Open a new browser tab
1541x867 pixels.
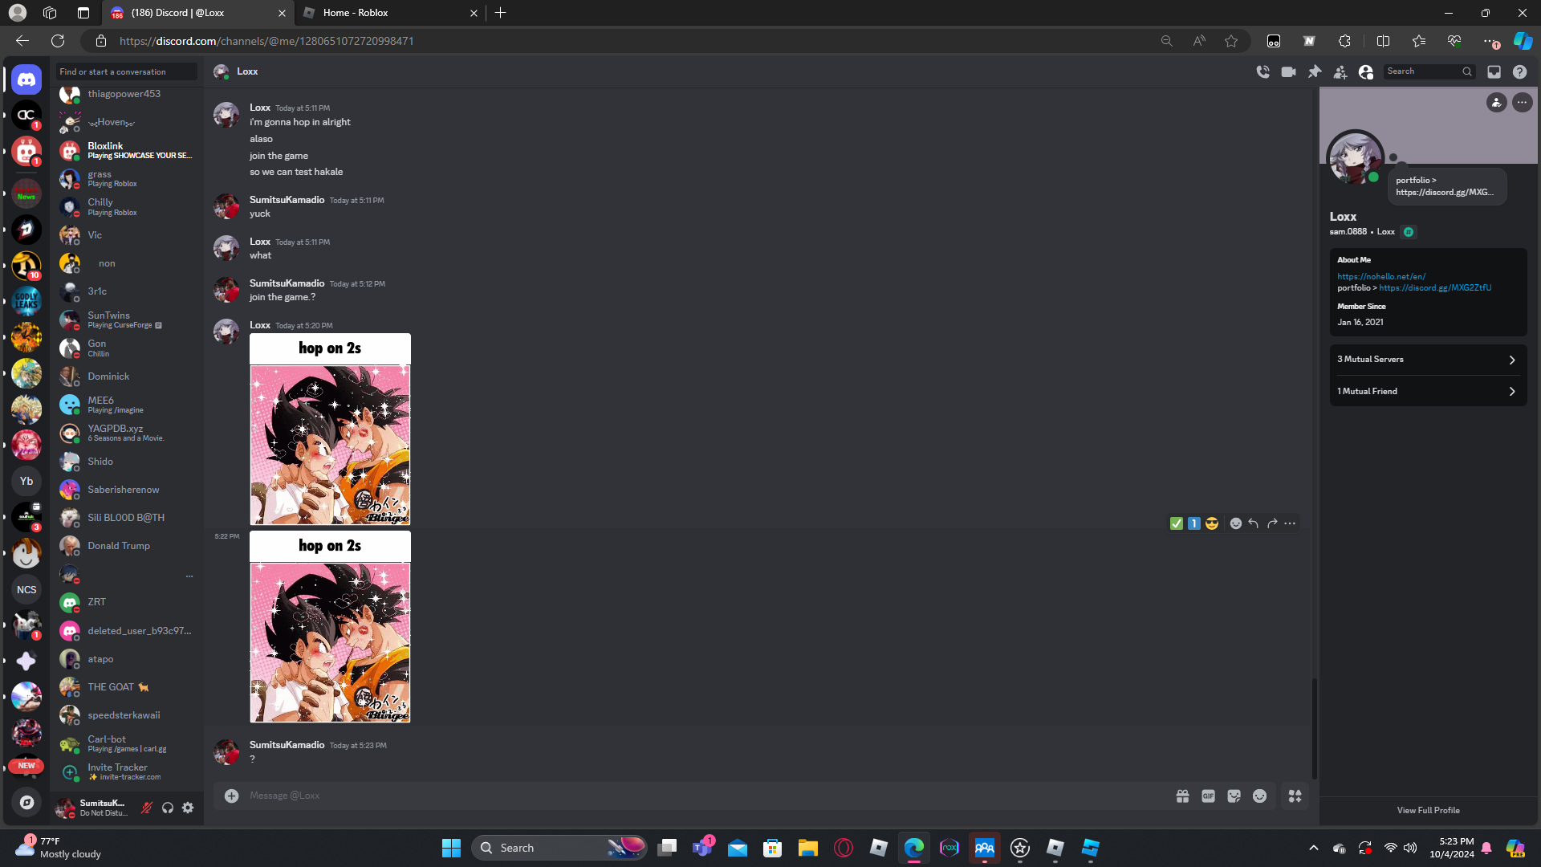(500, 13)
